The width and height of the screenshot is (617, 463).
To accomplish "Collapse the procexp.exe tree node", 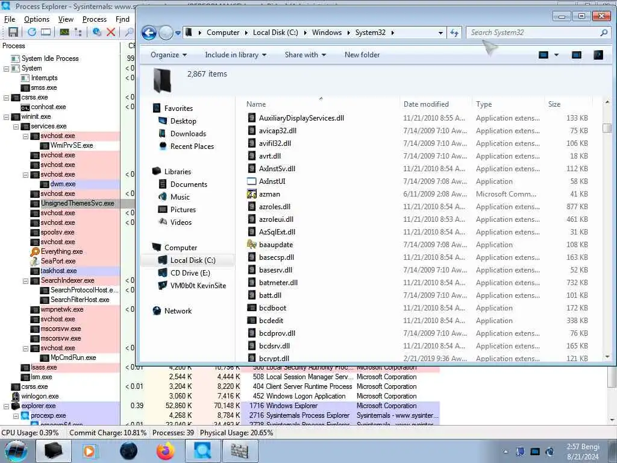I will pyautogui.click(x=16, y=416).
